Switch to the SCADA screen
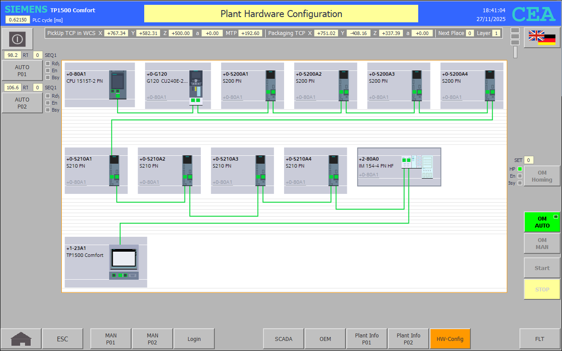Image resolution: width=562 pixels, height=351 pixels. coord(283,339)
